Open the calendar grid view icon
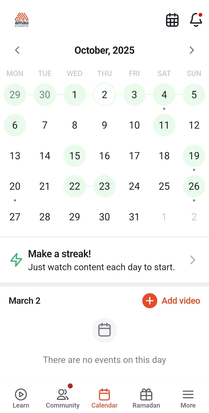This screenshot has width=209, height=413. pos(172,20)
